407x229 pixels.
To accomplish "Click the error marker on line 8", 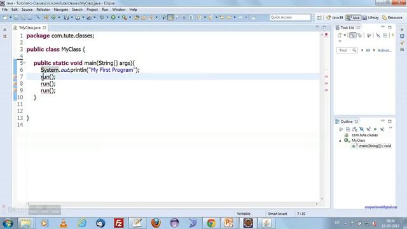I will tap(15, 83).
